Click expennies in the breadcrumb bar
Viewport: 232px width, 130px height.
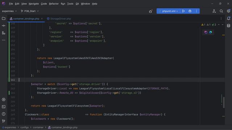[9, 127]
